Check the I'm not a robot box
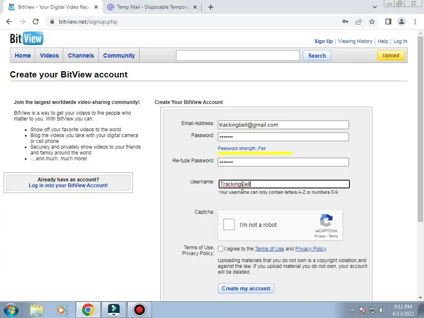 point(229,224)
